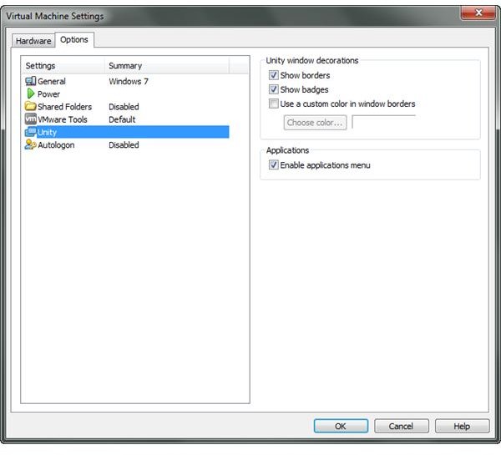Select the Shared Folders row label
Image resolution: width=501 pixels, height=455 pixels.
click(65, 107)
